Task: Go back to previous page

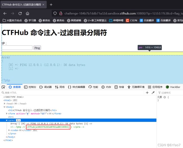Action: (5, 13)
